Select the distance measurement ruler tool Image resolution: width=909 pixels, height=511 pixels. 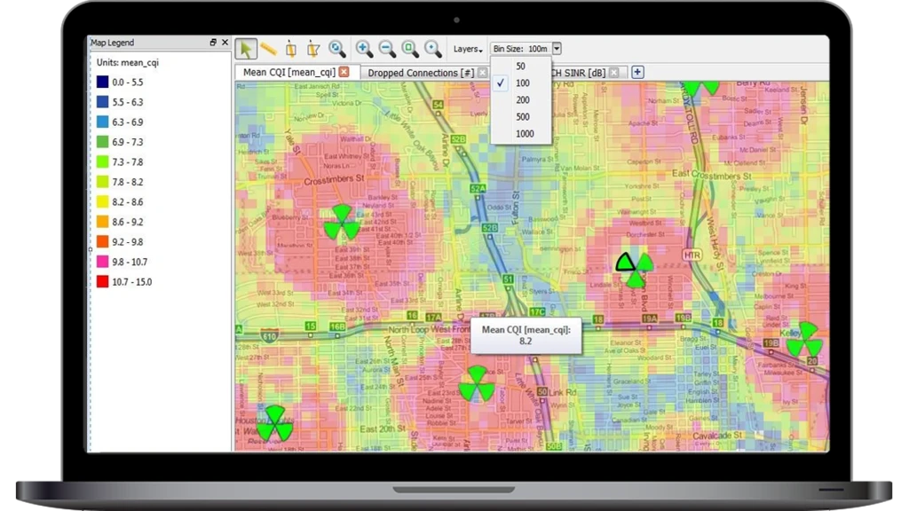pos(268,49)
